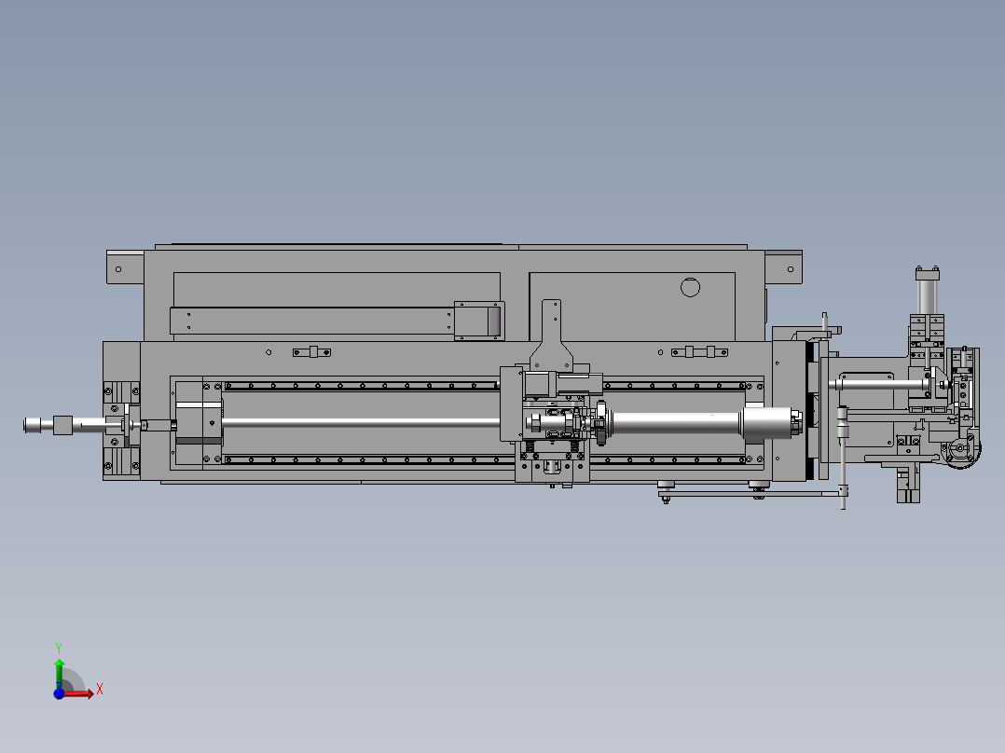1005x753 pixels.
Task: Click the red X axis arrow of triad
Action: pos(79,694)
